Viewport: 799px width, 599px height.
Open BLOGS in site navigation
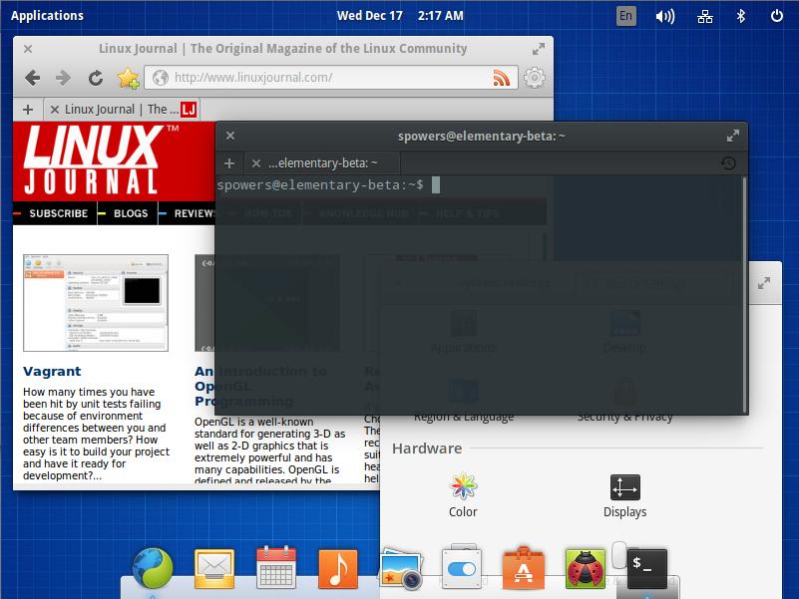[x=131, y=213]
